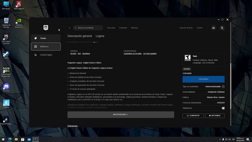Switch to the Logros tab
Viewport: 252px width, 142px height.
coord(100,36)
